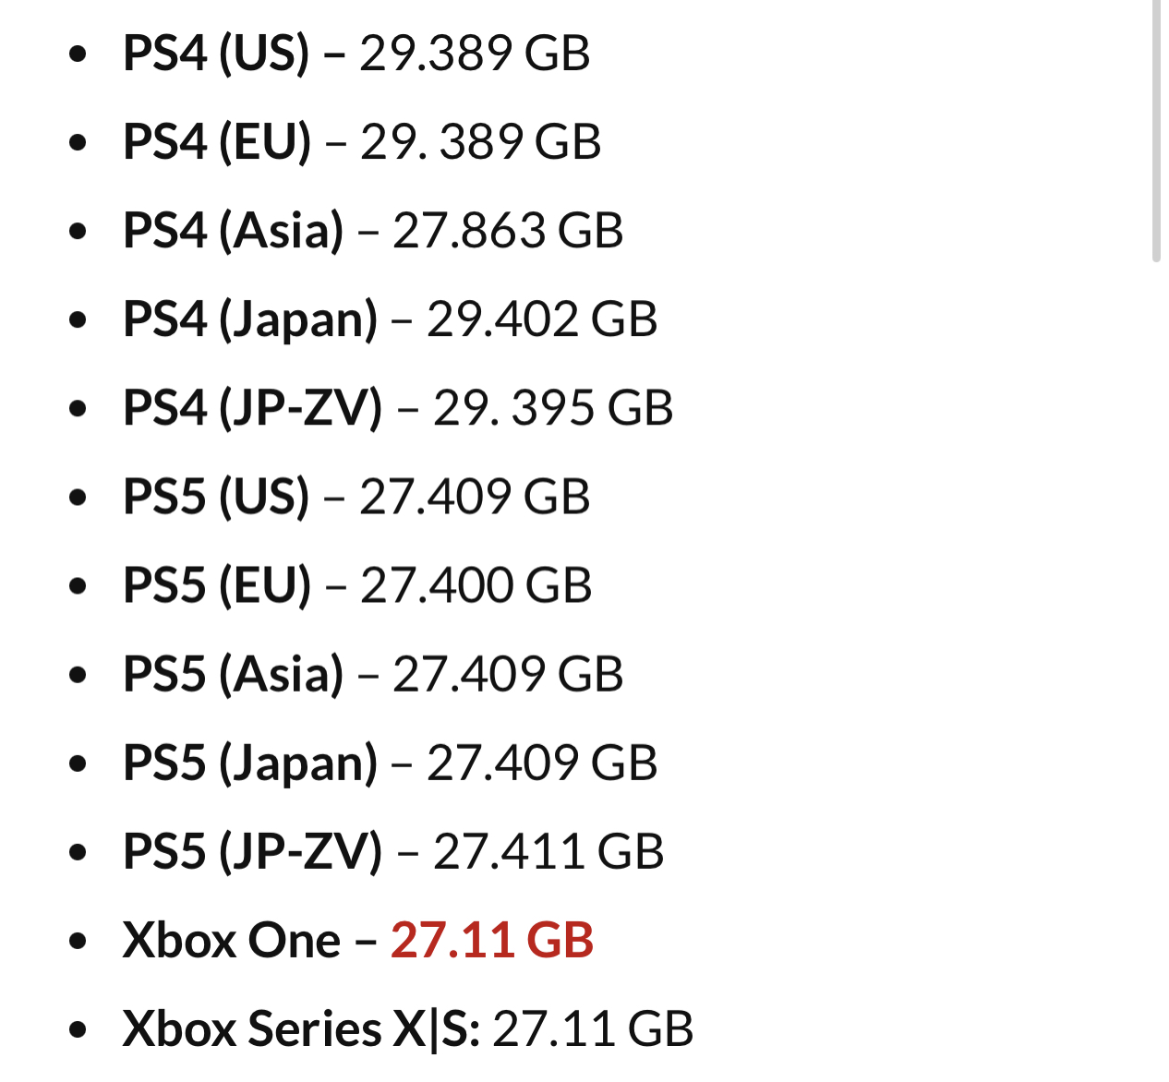
Task: Click the red 27.11 GB link
Action: tap(492, 940)
